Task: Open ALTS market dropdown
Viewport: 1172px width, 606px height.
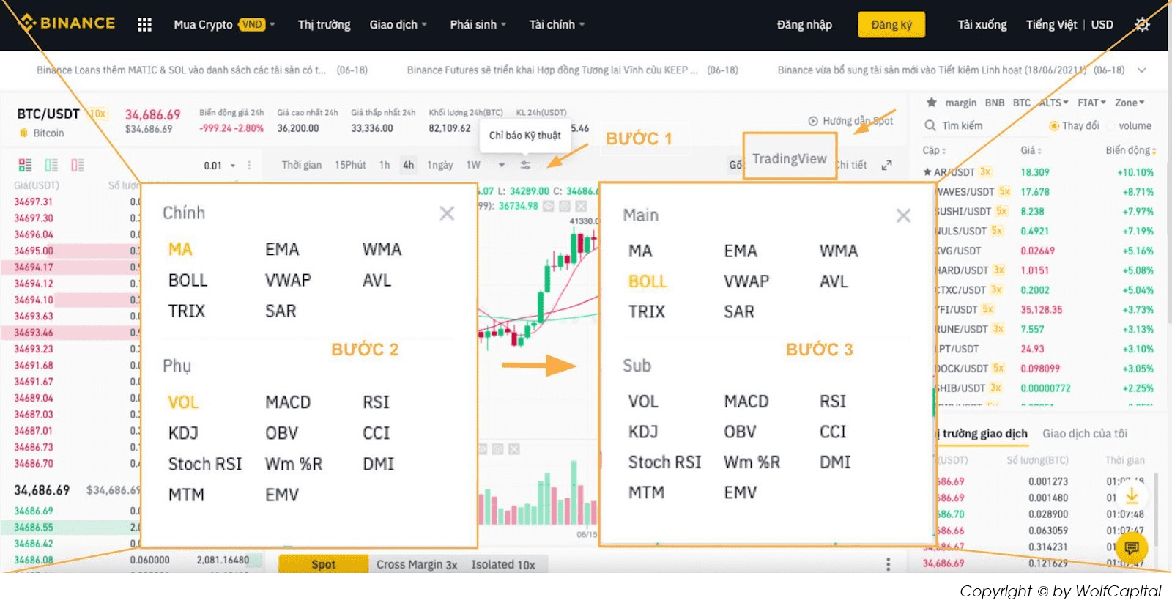Action: pyautogui.click(x=1054, y=103)
